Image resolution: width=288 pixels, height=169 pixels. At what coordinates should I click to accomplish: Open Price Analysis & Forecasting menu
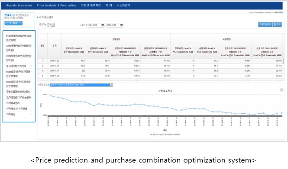pos(56,6)
